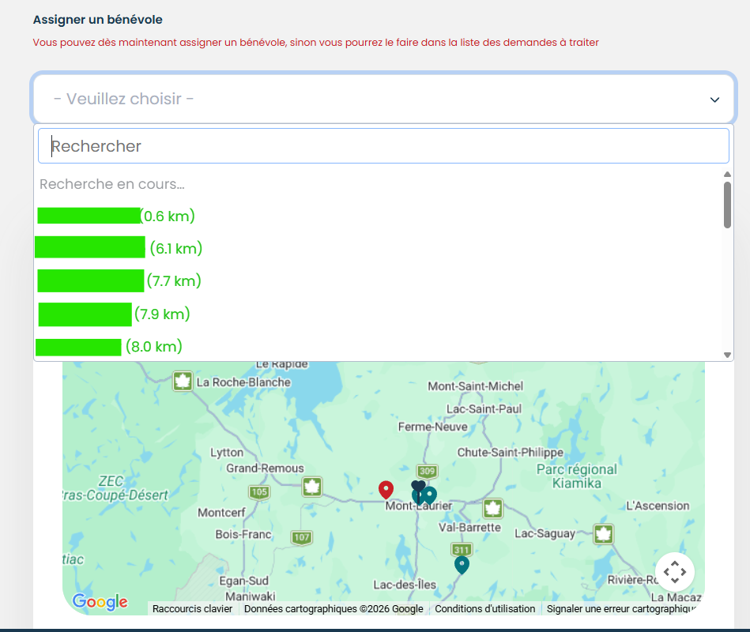Viewport: 750px width, 632px height.
Task: Open 'Raccourcis clavier' map link
Action: tap(192, 609)
